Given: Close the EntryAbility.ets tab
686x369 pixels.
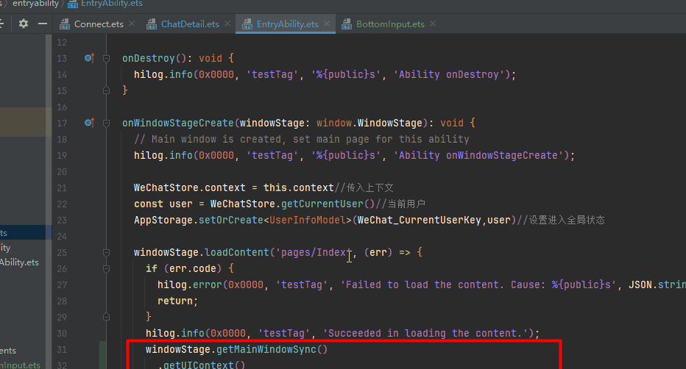Looking at the screenshot, I should (327, 24).
